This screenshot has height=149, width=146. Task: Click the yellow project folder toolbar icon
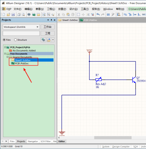coord(38,14)
